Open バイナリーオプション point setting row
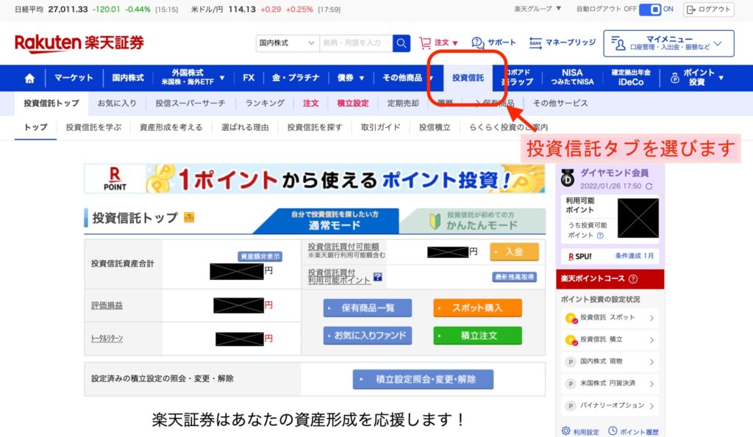 click(610, 405)
